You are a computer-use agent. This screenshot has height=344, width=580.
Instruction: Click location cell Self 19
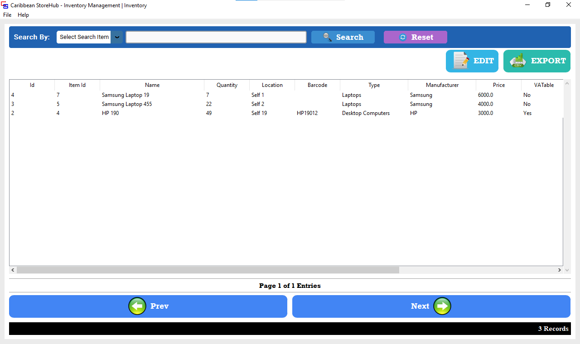[x=259, y=113]
